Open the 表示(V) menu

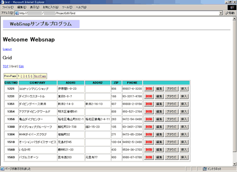(x=34, y=7)
